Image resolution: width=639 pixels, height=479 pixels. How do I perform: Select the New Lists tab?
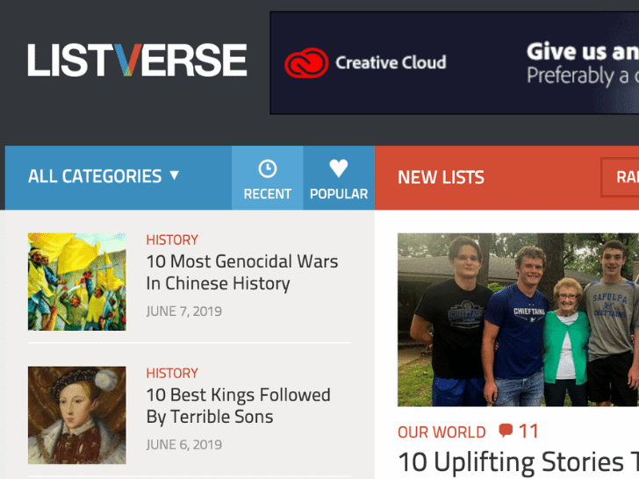(x=441, y=177)
